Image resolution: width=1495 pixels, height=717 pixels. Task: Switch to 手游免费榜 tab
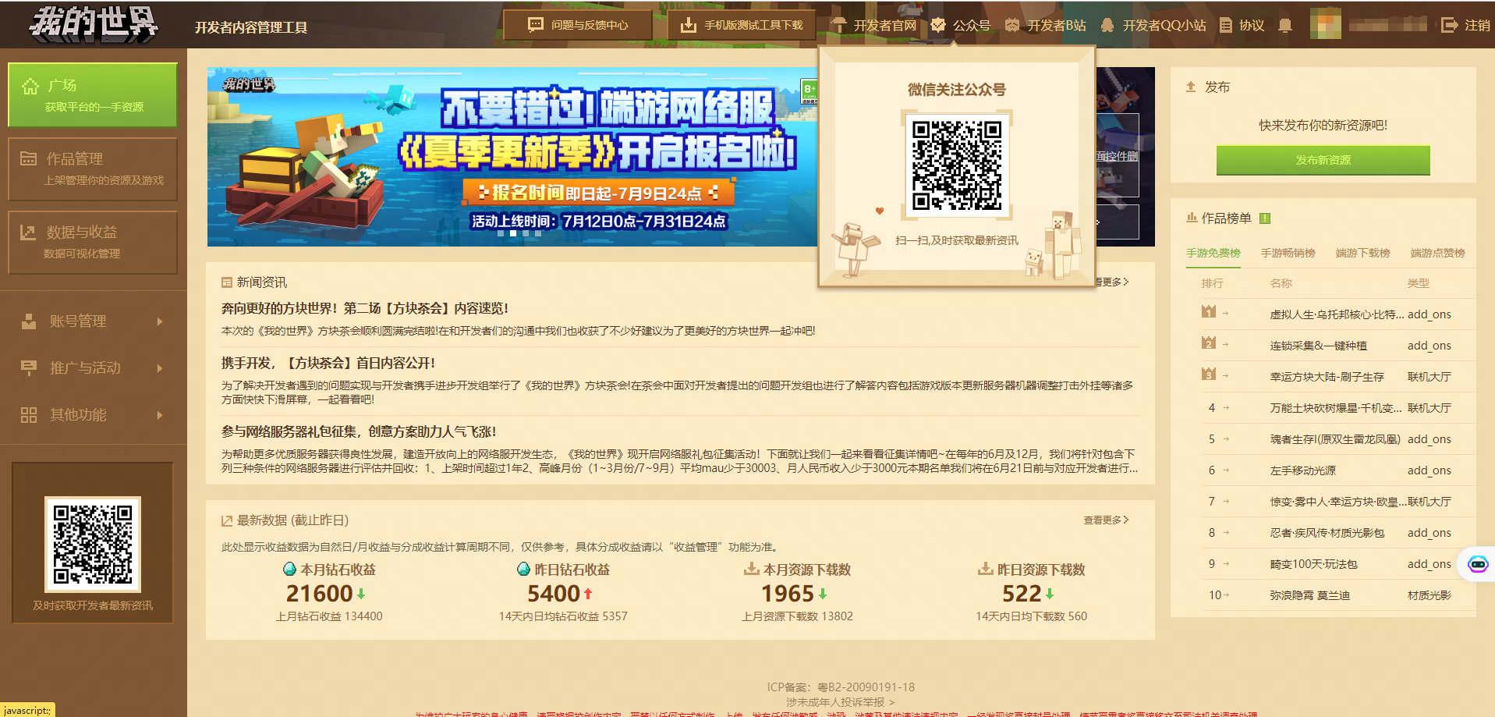[1213, 253]
